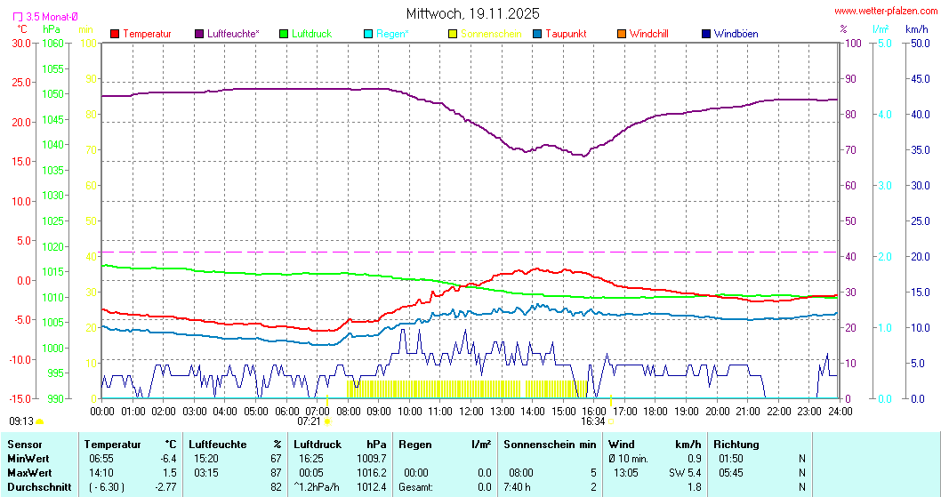Select the dark blue Windböen legend square
This screenshot has width=941, height=497.
click(706, 34)
